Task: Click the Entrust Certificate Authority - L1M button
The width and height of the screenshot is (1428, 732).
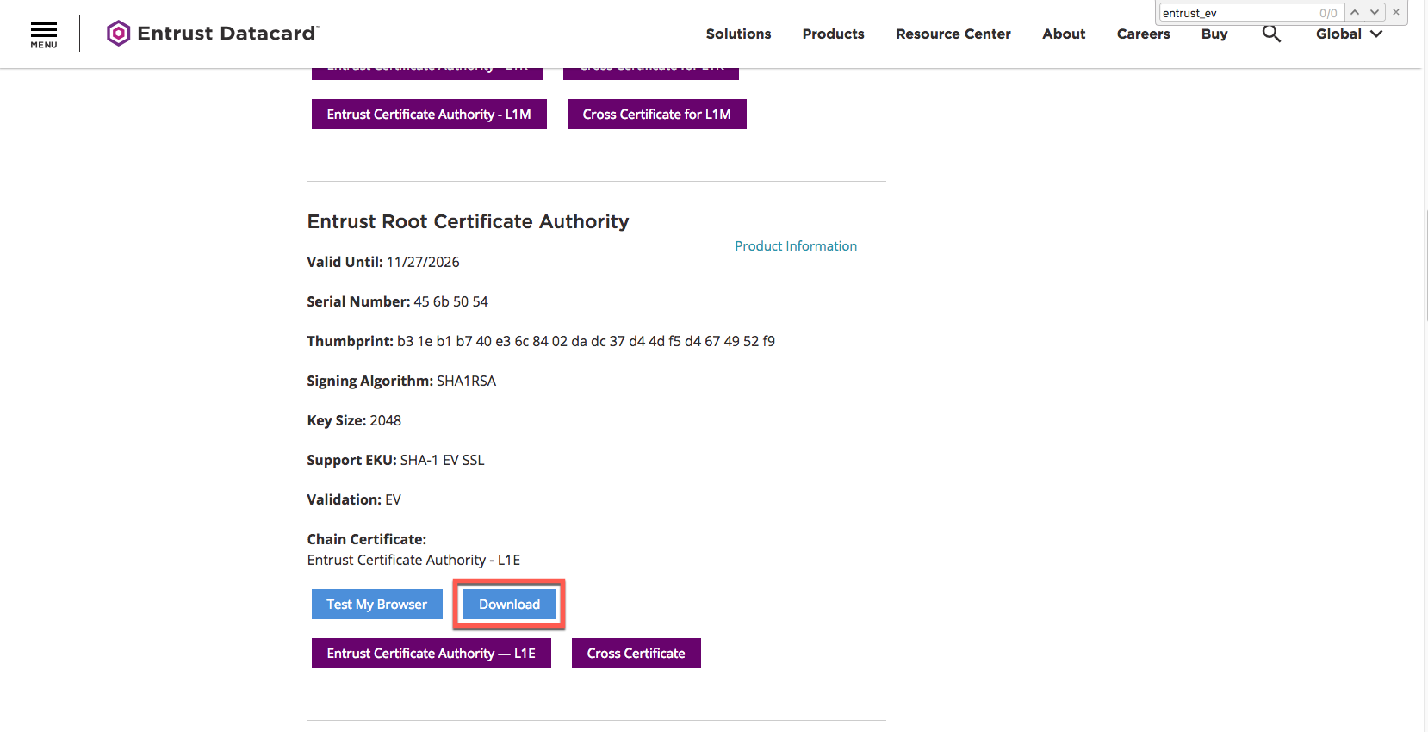Action: [x=429, y=115]
